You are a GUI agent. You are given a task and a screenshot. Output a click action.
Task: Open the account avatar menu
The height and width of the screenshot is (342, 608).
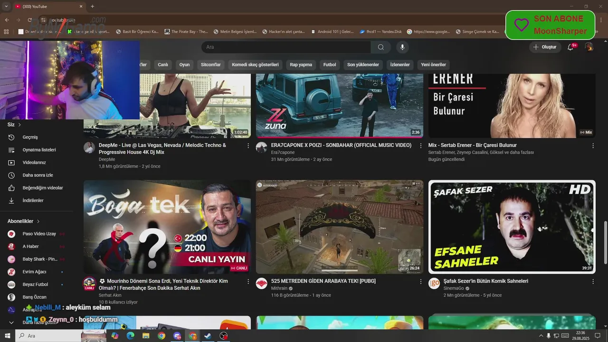click(589, 47)
